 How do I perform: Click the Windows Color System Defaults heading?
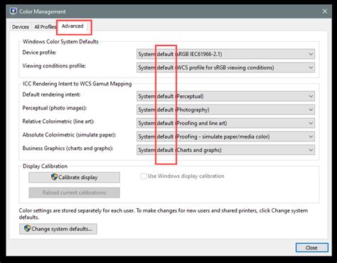(60, 41)
